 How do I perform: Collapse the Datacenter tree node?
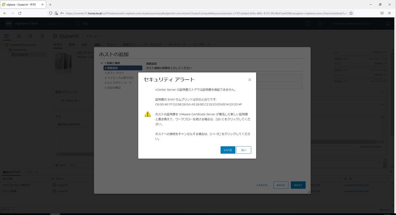pyautogui.click(x=6, y=49)
